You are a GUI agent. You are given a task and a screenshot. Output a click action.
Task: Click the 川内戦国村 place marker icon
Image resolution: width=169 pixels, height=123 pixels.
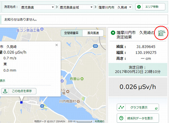78,101
